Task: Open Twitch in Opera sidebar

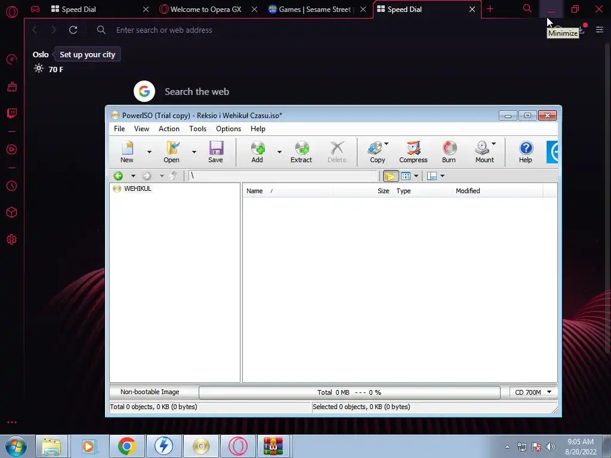Action: (12, 113)
